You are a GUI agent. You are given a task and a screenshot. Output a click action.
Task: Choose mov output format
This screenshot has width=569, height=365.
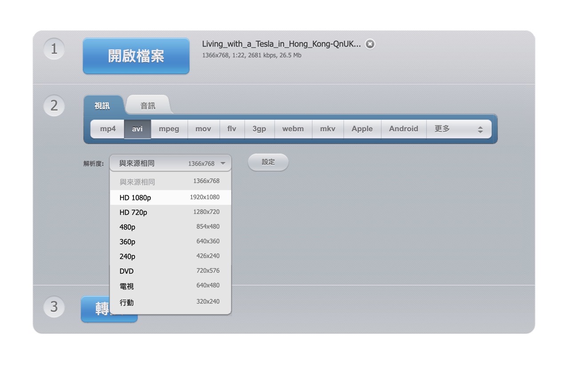pos(203,129)
